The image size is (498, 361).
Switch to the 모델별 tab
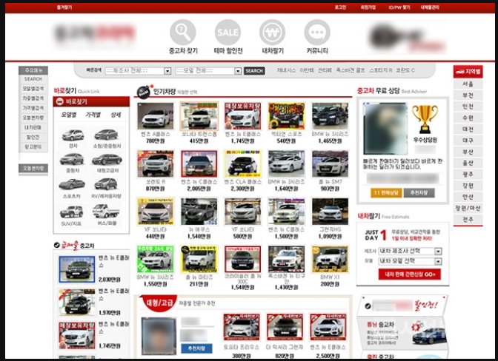pyautogui.click(x=69, y=115)
